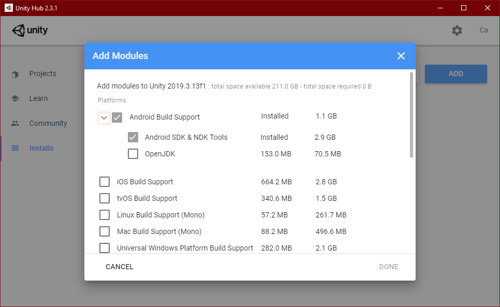
Task: Open the Ca account menu
Action: pyautogui.click(x=483, y=31)
